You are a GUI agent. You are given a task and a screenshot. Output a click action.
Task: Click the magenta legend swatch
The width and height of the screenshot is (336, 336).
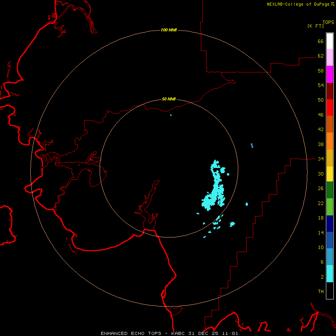pyautogui.click(x=330, y=74)
